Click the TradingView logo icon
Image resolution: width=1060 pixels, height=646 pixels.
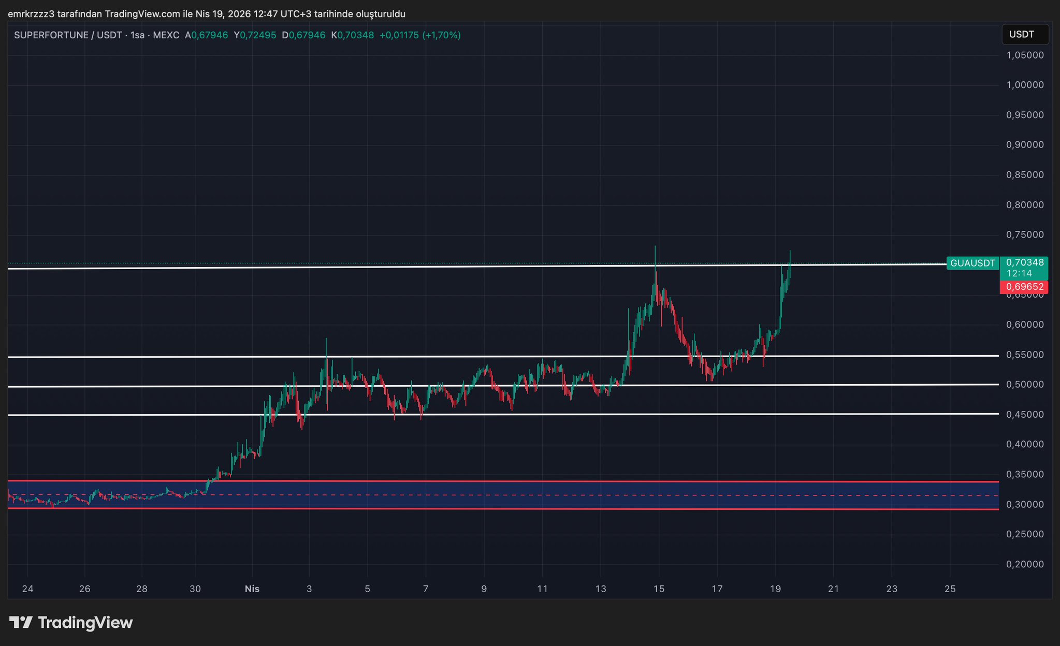click(x=21, y=622)
